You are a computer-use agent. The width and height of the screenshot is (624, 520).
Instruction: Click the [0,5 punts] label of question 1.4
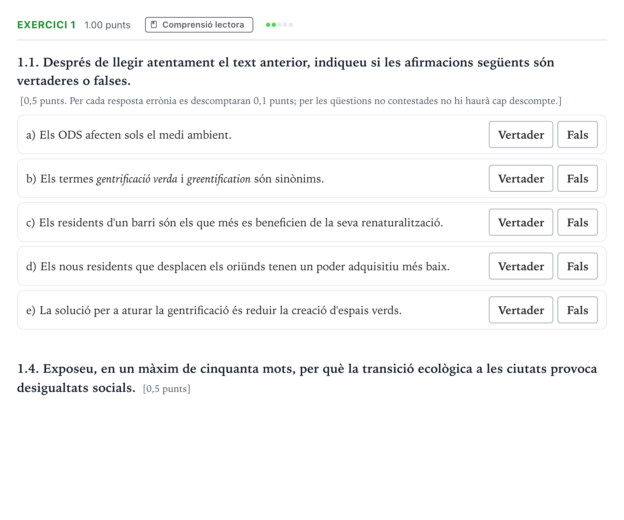[167, 389]
